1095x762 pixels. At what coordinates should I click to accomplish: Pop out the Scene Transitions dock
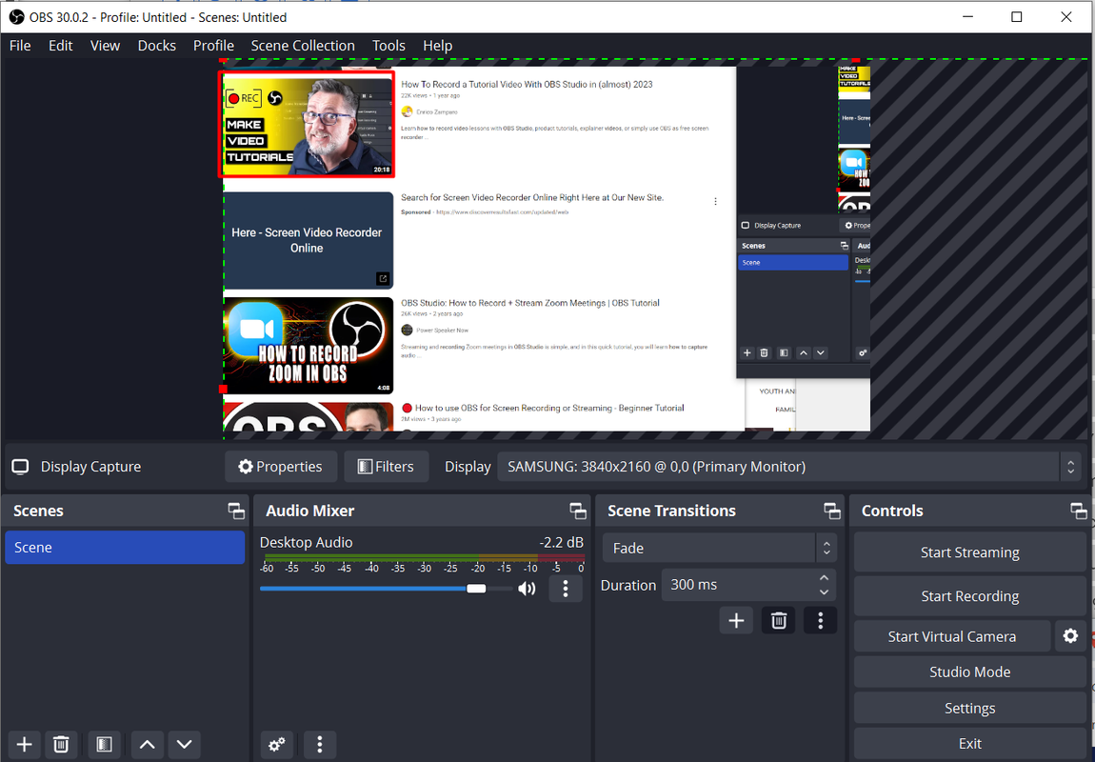(832, 511)
